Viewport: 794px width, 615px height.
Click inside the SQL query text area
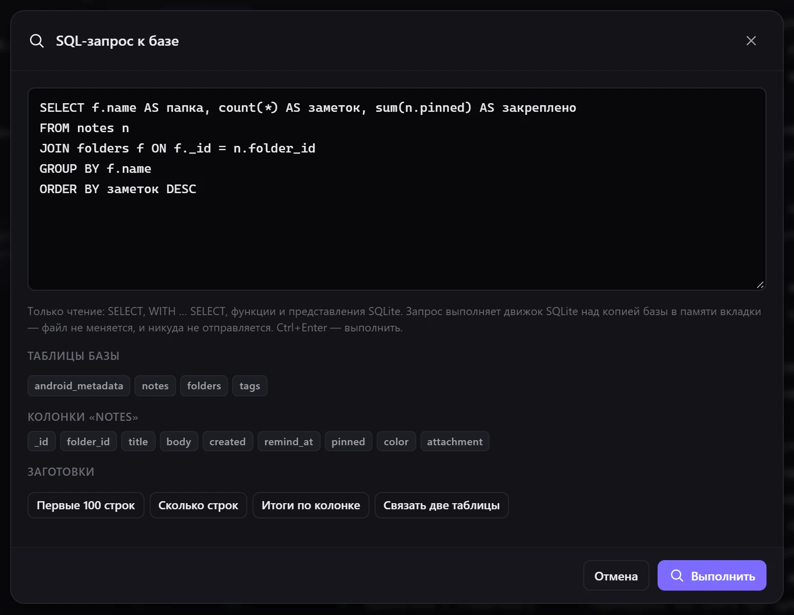tap(397, 189)
